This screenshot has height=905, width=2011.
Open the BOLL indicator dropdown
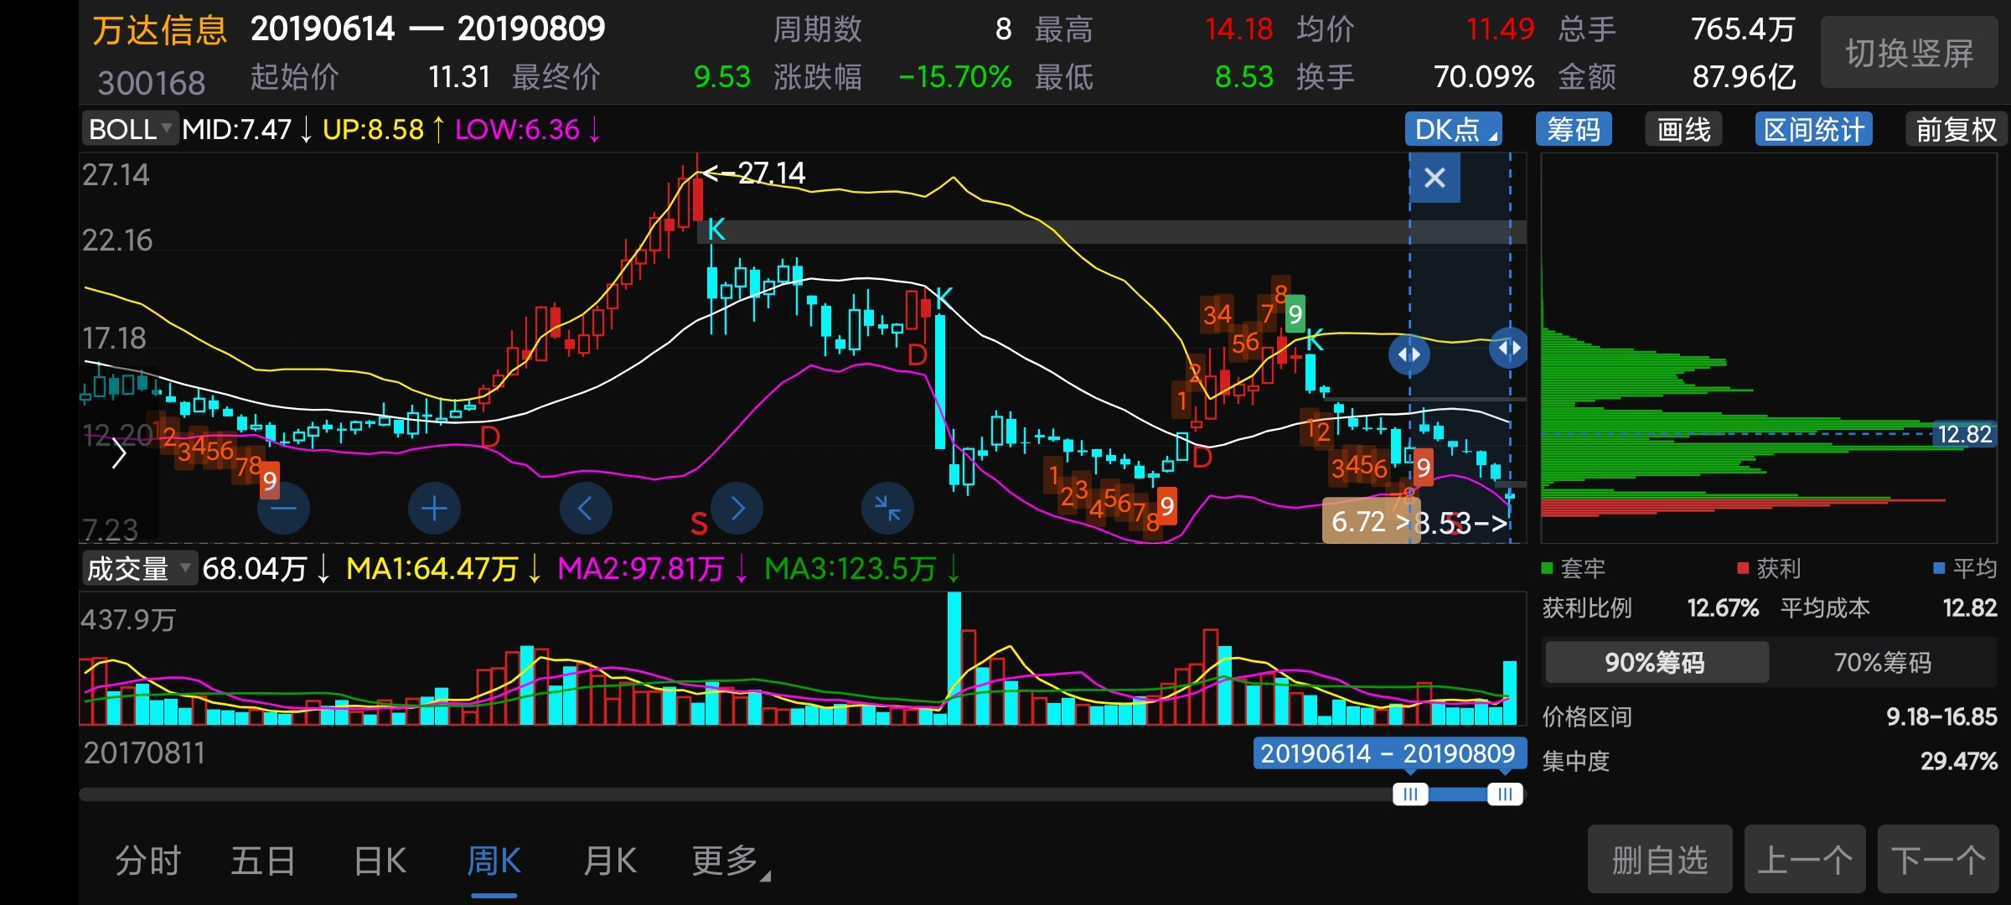(131, 130)
